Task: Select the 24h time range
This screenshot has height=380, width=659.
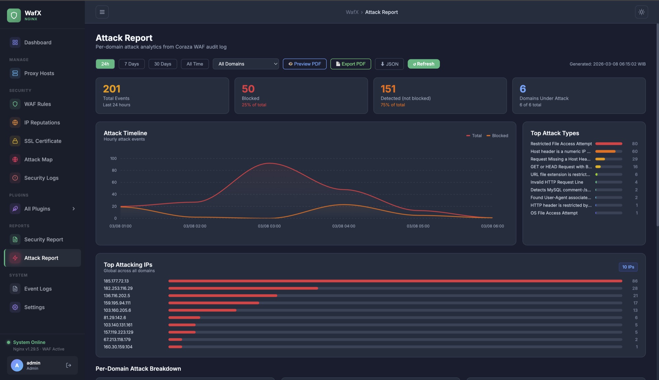Action: 105,64
